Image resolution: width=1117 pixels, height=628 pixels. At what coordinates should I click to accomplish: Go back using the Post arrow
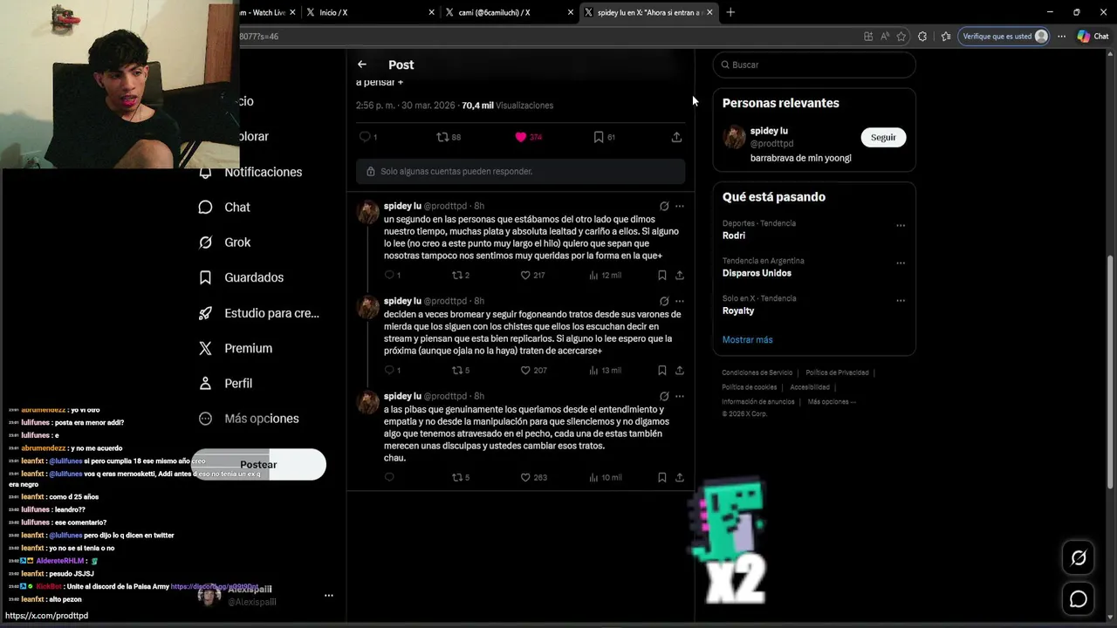[361, 65]
